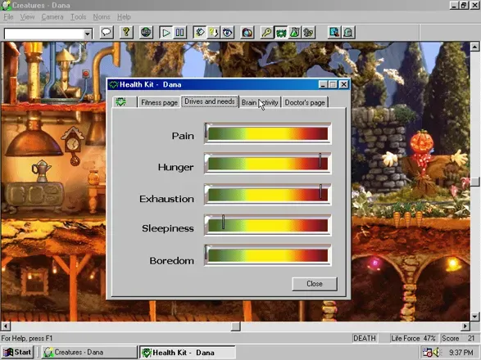Image resolution: width=481 pixels, height=360 pixels.
Task: Click the Hunger label text
Action: tap(175, 167)
